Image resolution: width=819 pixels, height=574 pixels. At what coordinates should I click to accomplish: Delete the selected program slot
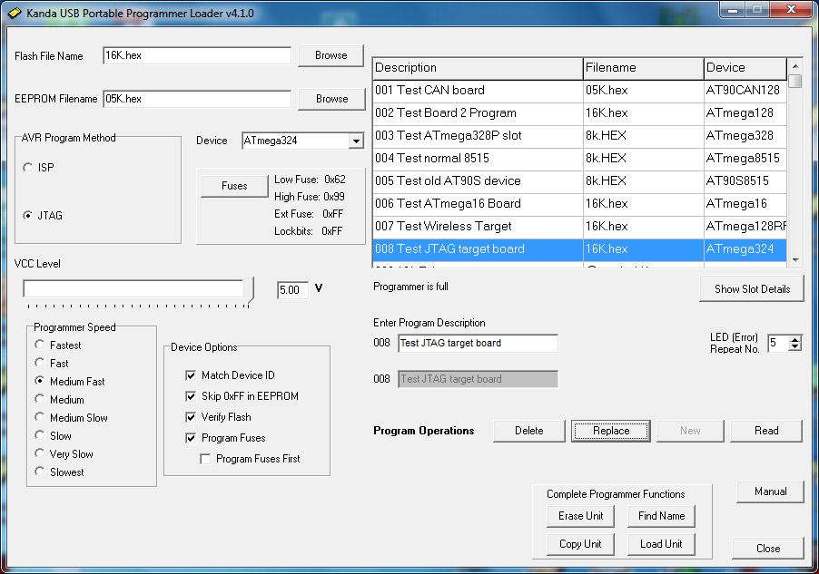tap(528, 431)
